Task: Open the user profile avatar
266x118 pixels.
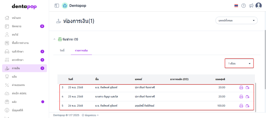Action: tap(258, 5)
